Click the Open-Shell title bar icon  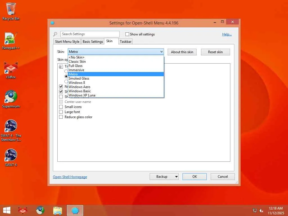point(53,23)
